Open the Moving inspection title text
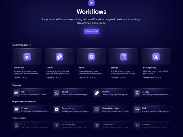This screenshot has width=183, height=137. 110,108
